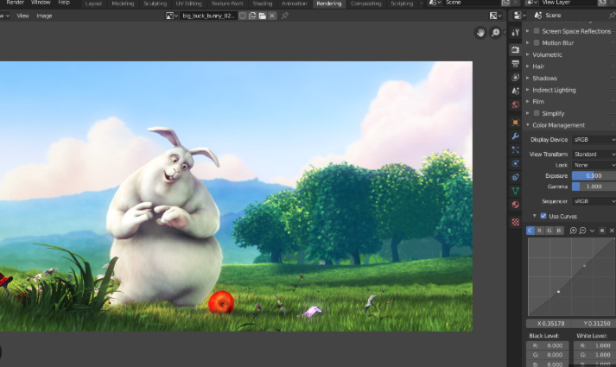616x367 pixels.
Task: Open the Output properties tab icon
Action: 516,64
